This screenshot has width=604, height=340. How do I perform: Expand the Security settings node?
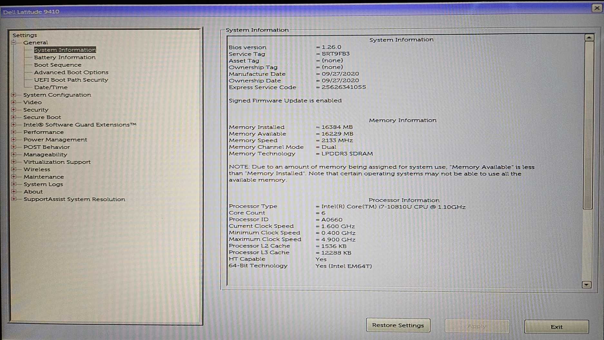coord(14,110)
